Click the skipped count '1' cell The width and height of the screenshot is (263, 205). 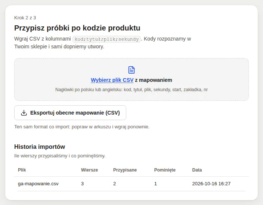click(155, 184)
